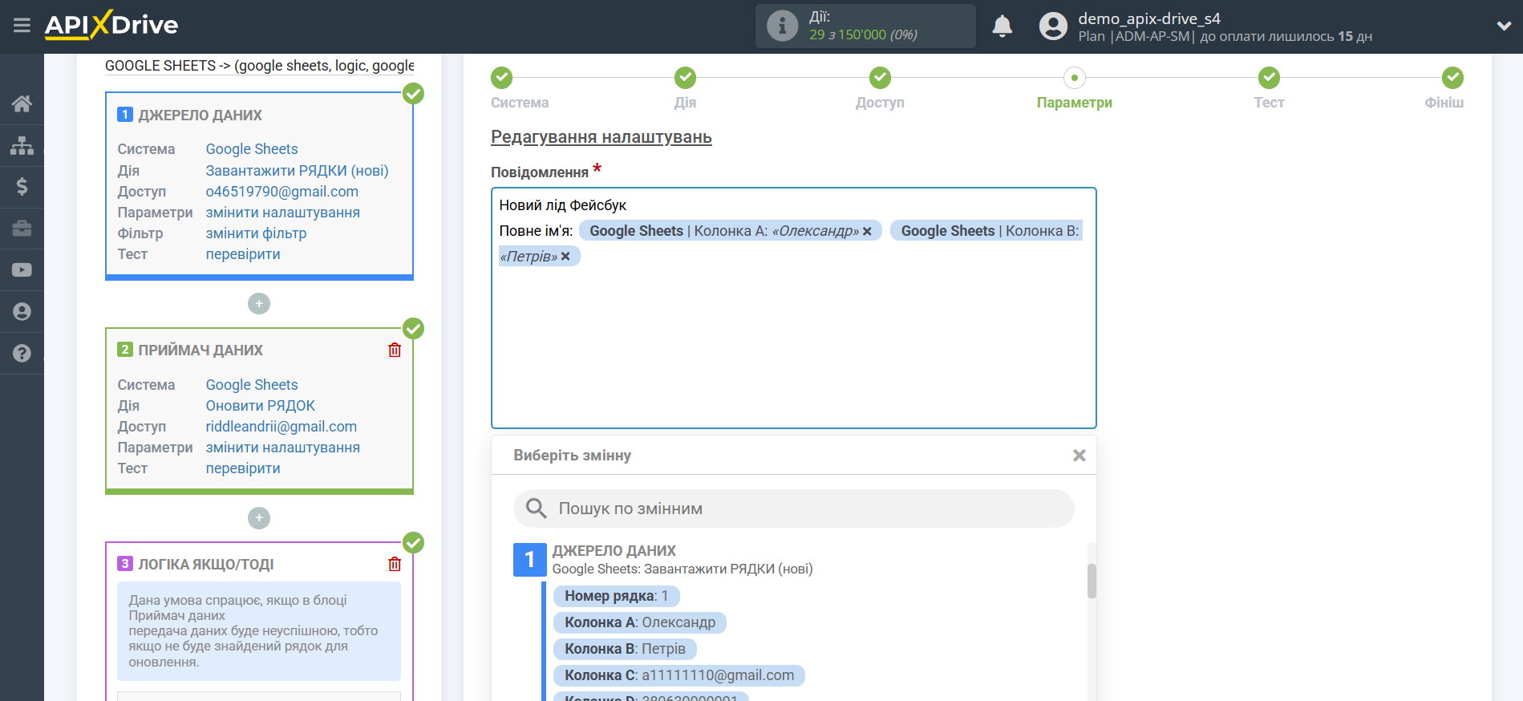Open the home icon in sidebar
Screen dimensions: 1523x701
click(x=22, y=103)
